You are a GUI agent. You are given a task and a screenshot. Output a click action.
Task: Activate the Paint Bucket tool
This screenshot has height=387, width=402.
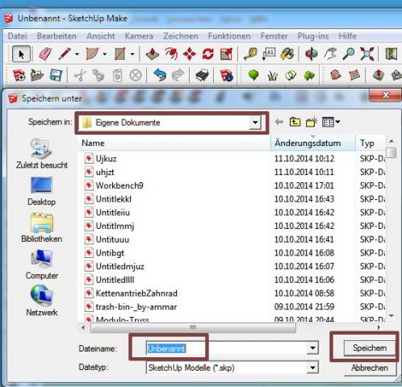287,54
